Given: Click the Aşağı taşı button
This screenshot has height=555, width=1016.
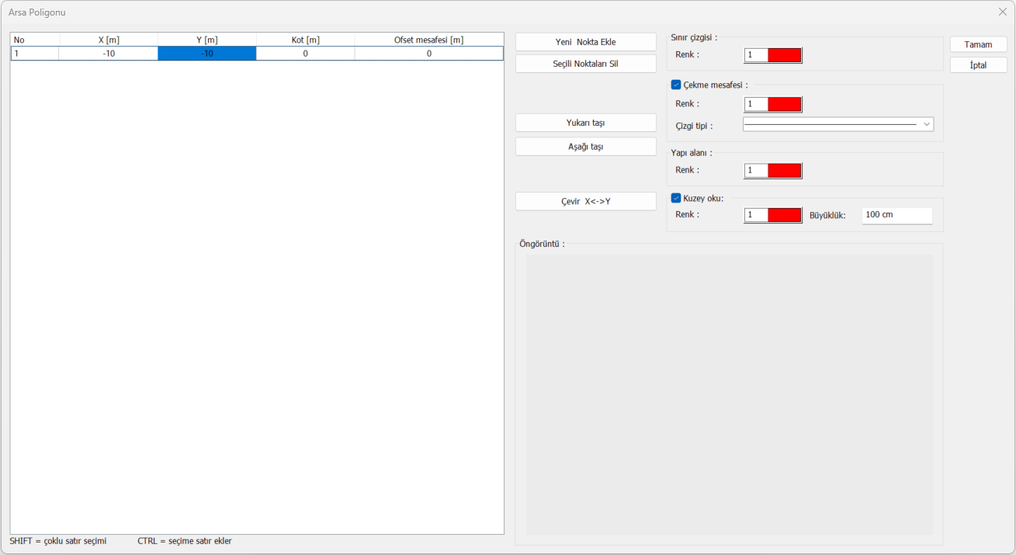Looking at the screenshot, I should tap(585, 147).
